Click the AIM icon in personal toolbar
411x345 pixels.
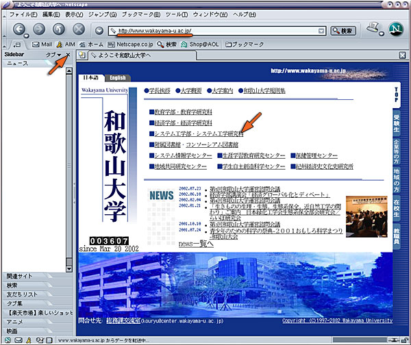[64, 44]
